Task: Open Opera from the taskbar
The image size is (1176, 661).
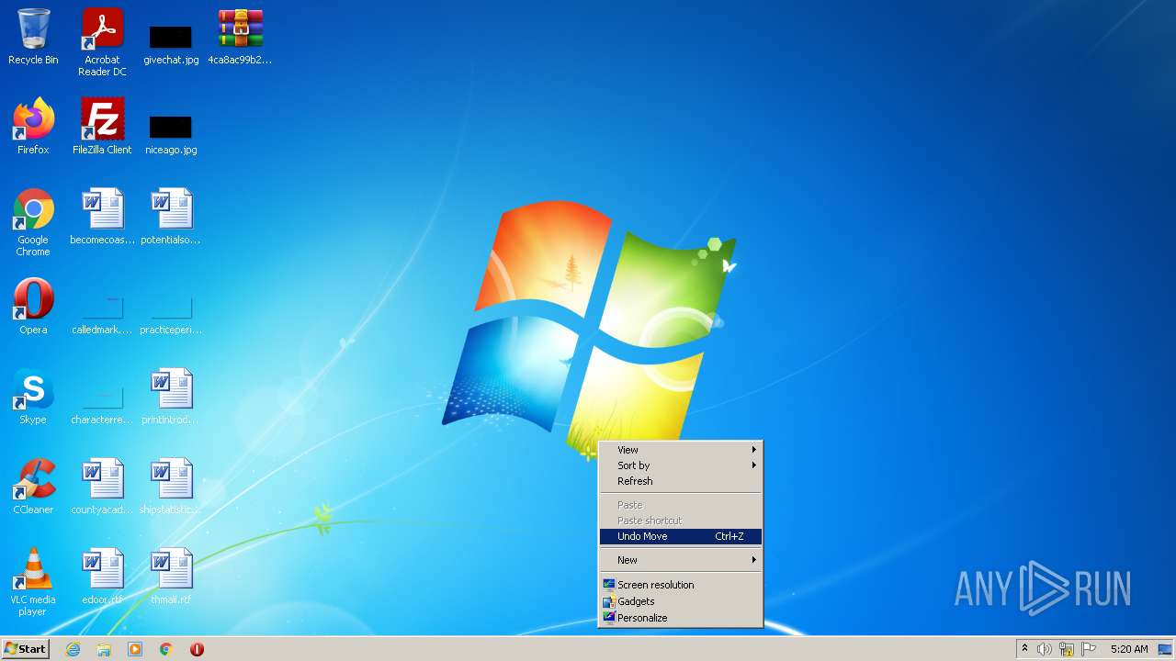Action: click(197, 649)
